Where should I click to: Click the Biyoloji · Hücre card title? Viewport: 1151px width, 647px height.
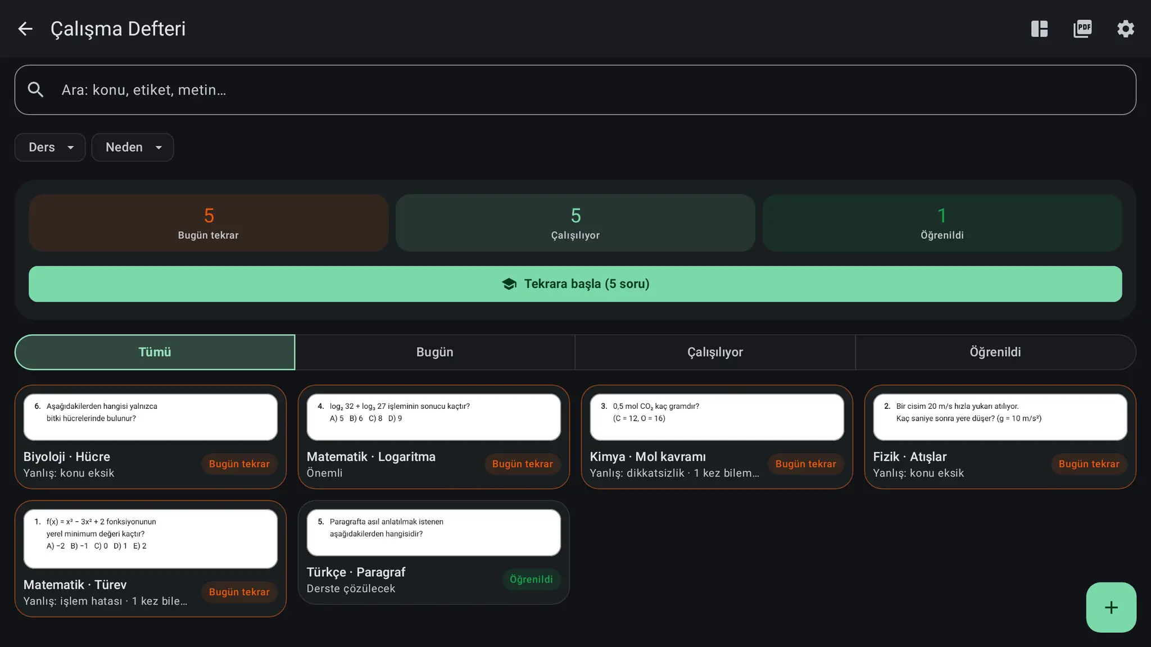pyautogui.click(x=67, y=457)
